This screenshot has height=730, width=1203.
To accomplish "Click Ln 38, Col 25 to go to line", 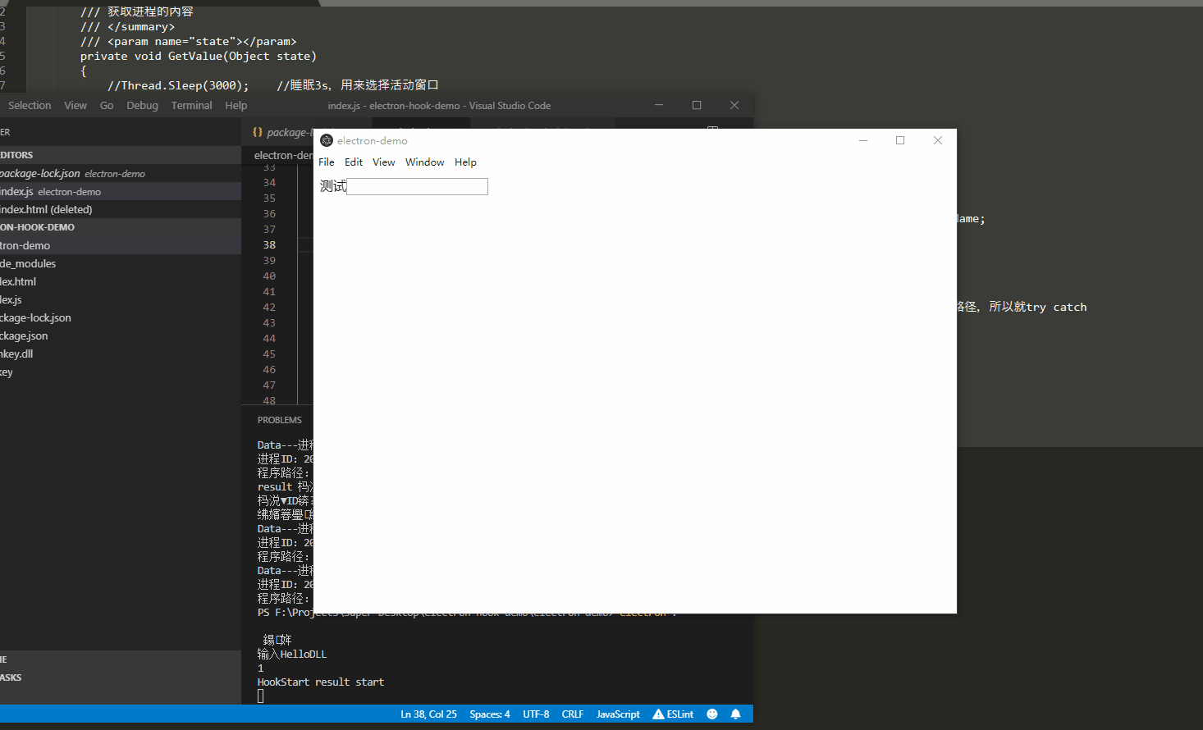I will [428, 714].
